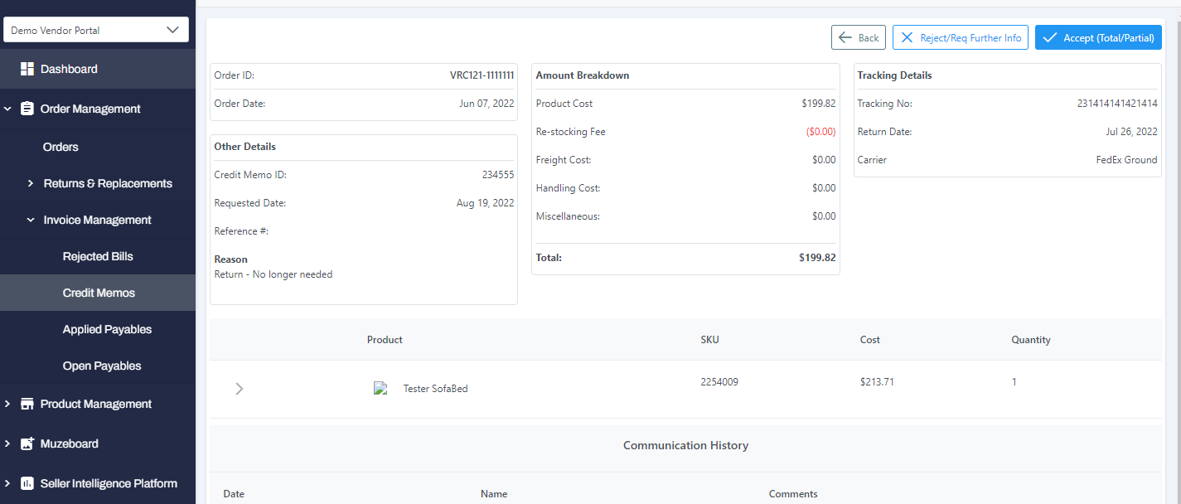Click the carrier value FedEx Ground
The width and height of the screenshot is (1181, 504).
1126,160
